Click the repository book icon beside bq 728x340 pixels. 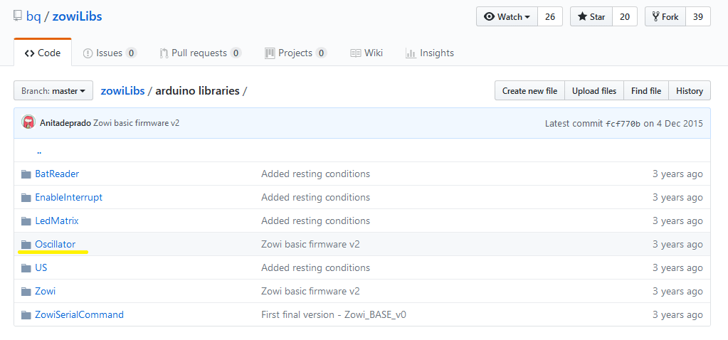[x=18, y=16]
